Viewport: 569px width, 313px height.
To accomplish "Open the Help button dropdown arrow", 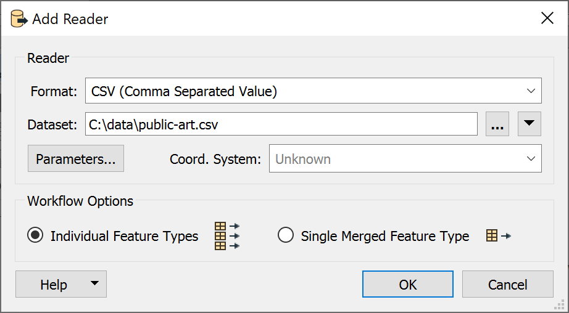I will 94,283.
